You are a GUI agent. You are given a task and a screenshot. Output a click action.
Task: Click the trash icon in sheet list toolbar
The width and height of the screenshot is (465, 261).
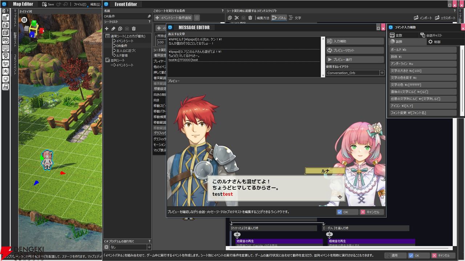[x=134, y=29]
